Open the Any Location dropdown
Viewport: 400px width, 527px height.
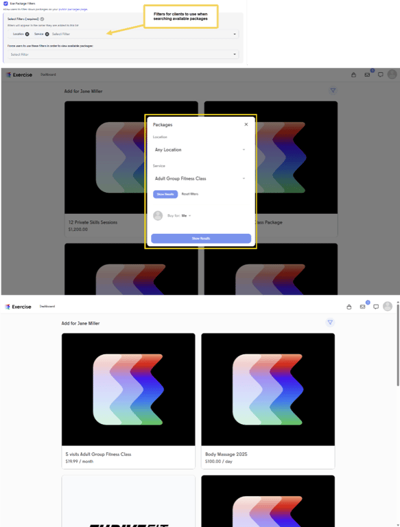200,150
